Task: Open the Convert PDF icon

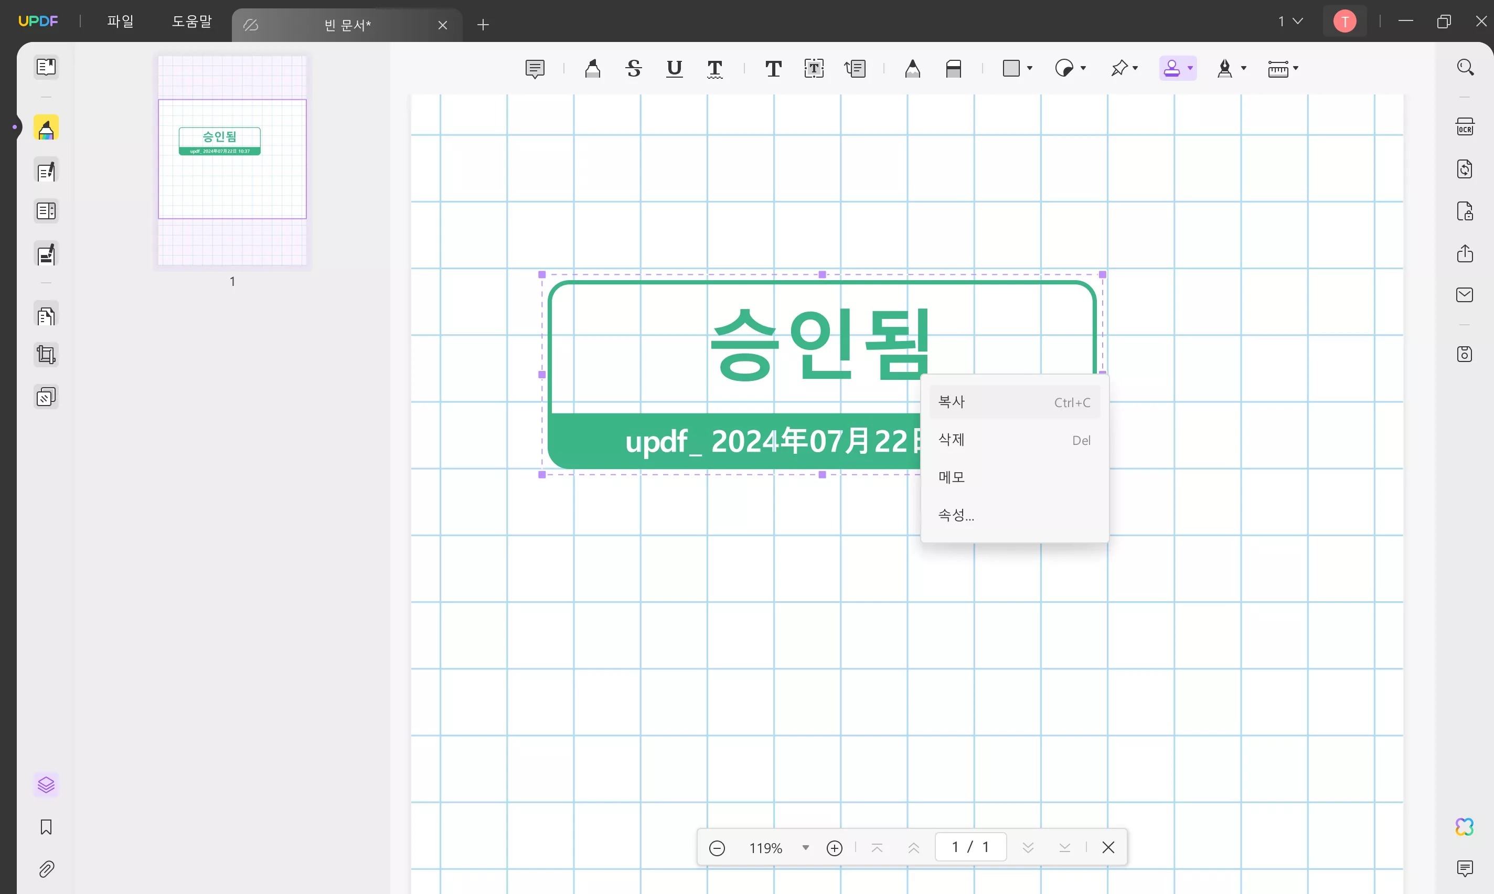Action: pyautogui.click(x=1465, y=169)
